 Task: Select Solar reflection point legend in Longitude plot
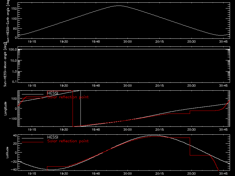click(x=68, y=97)
